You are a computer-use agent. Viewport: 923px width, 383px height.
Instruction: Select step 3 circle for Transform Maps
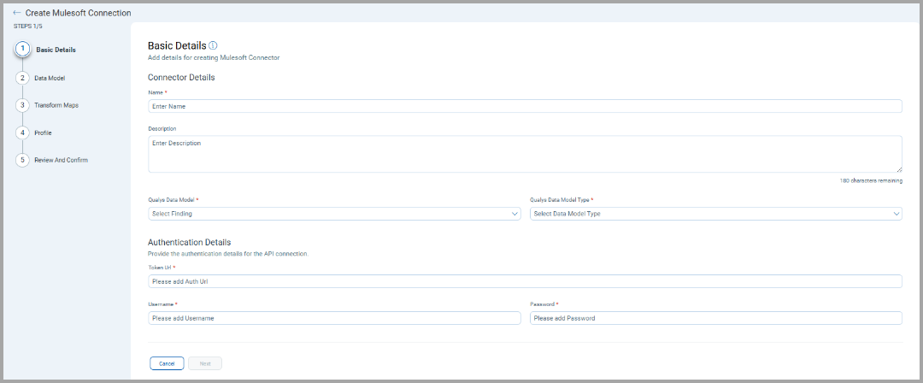pyautogui.click(x=22, y=105)
